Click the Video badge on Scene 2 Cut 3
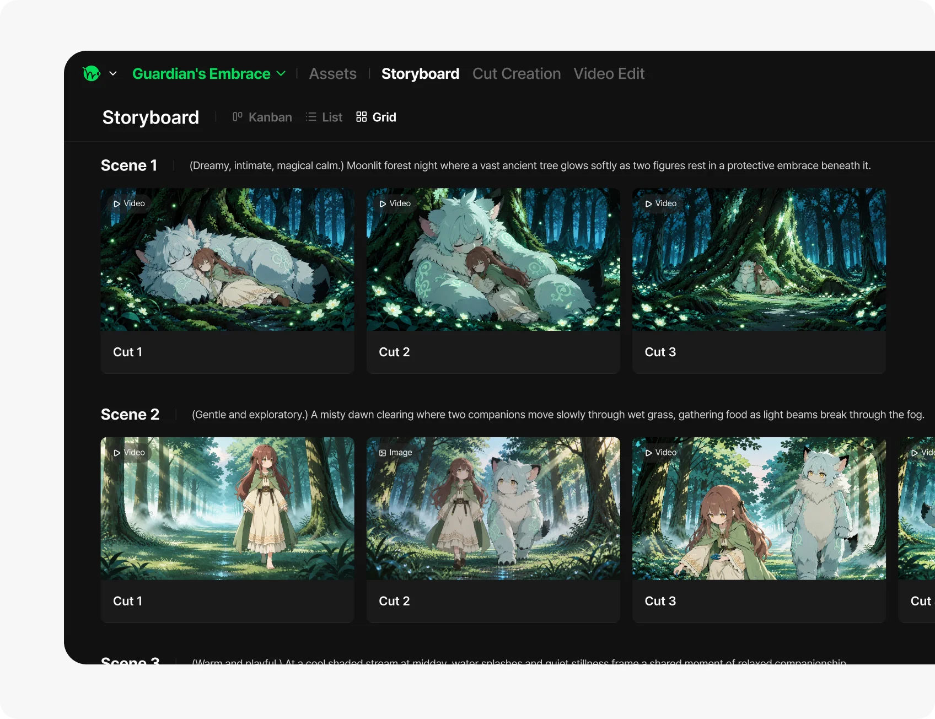 pos(660,453)
